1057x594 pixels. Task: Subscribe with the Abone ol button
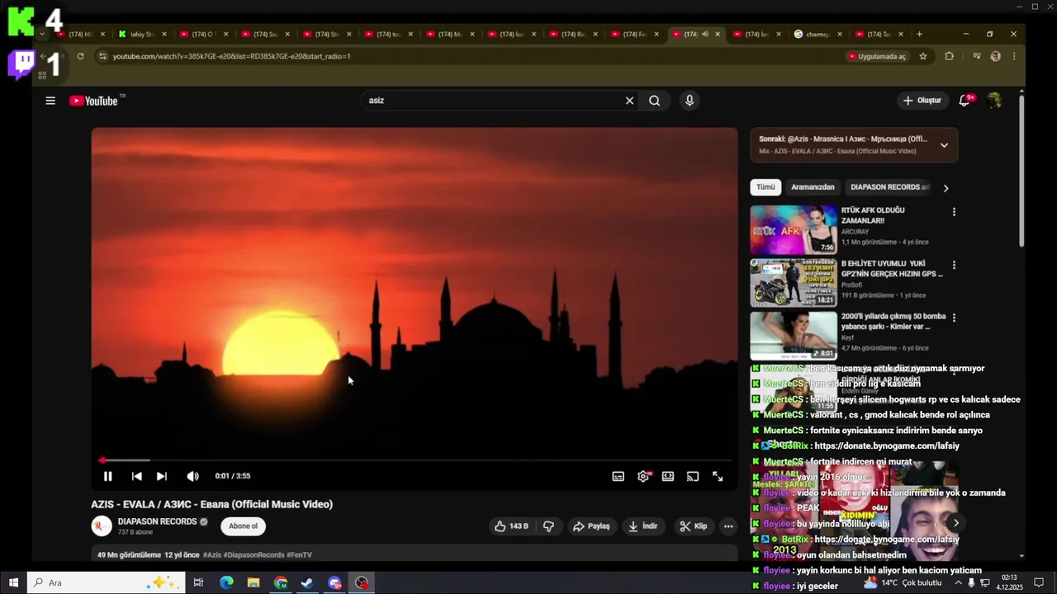244,526
